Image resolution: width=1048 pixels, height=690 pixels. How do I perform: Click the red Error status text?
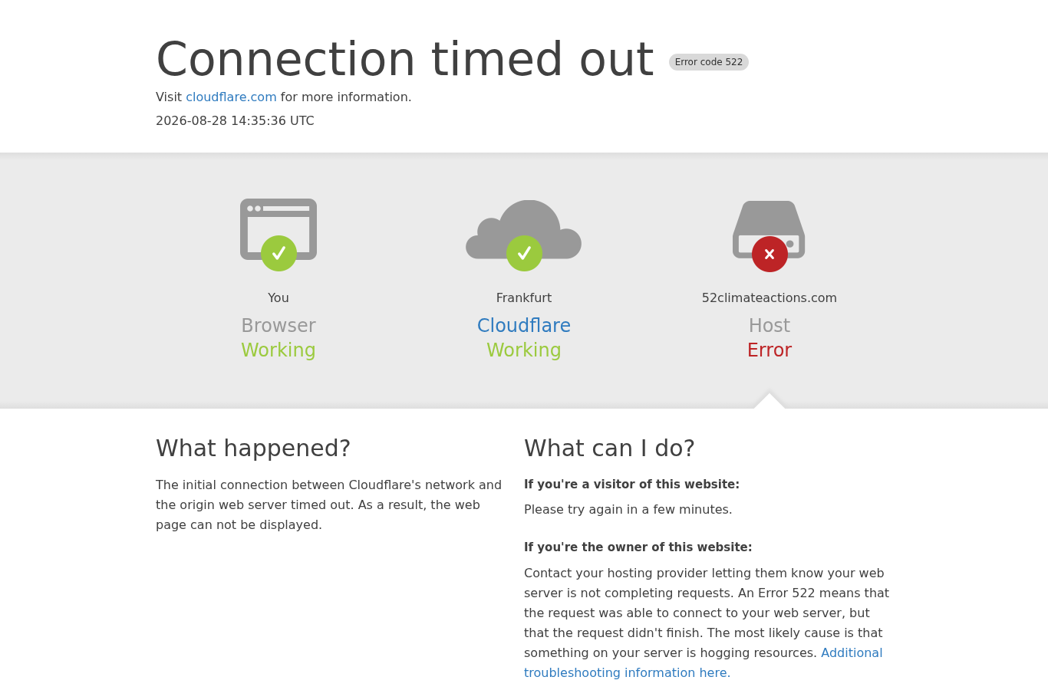click(x=770, y=350)
